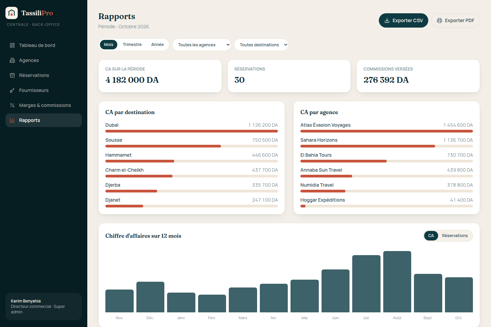Open Tableau de bord in sidebar
This screenshot has height=327, width=491.
tap(44, 45)
